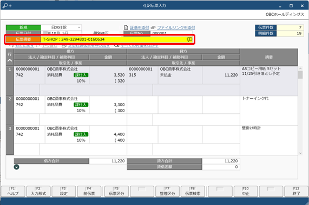
Task: Click the scrollbar down arrow of the entry grid
Action: [300, 153]
